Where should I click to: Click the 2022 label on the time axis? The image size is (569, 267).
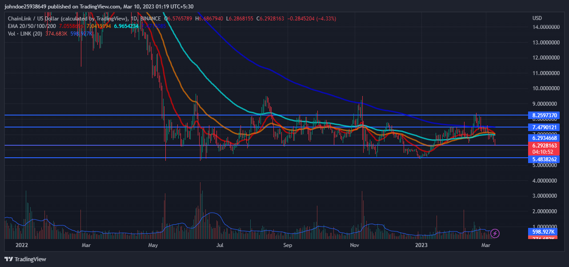(x=21, y=245)
